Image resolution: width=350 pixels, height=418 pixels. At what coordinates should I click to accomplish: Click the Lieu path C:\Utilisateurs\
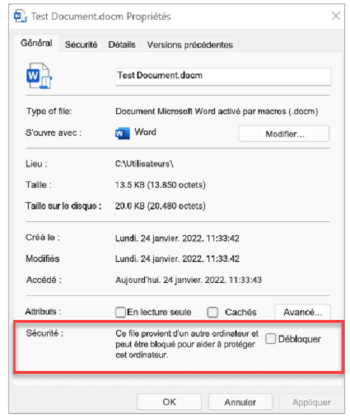coord(144,164)
